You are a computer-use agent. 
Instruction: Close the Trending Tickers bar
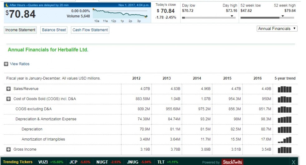pos(294,162)
